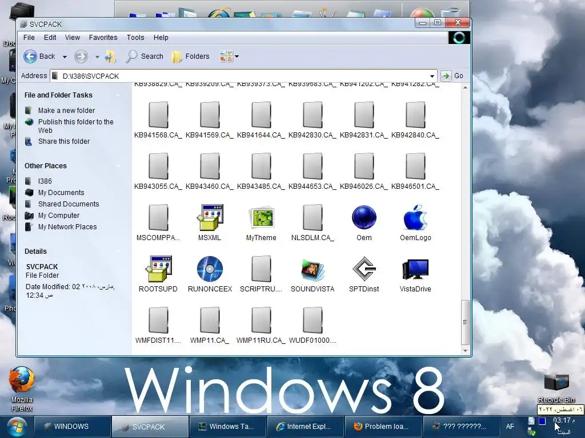The image size is (585, 438).
Task: Click the vertical scrollbar thumb
Action: click(465, 322)
